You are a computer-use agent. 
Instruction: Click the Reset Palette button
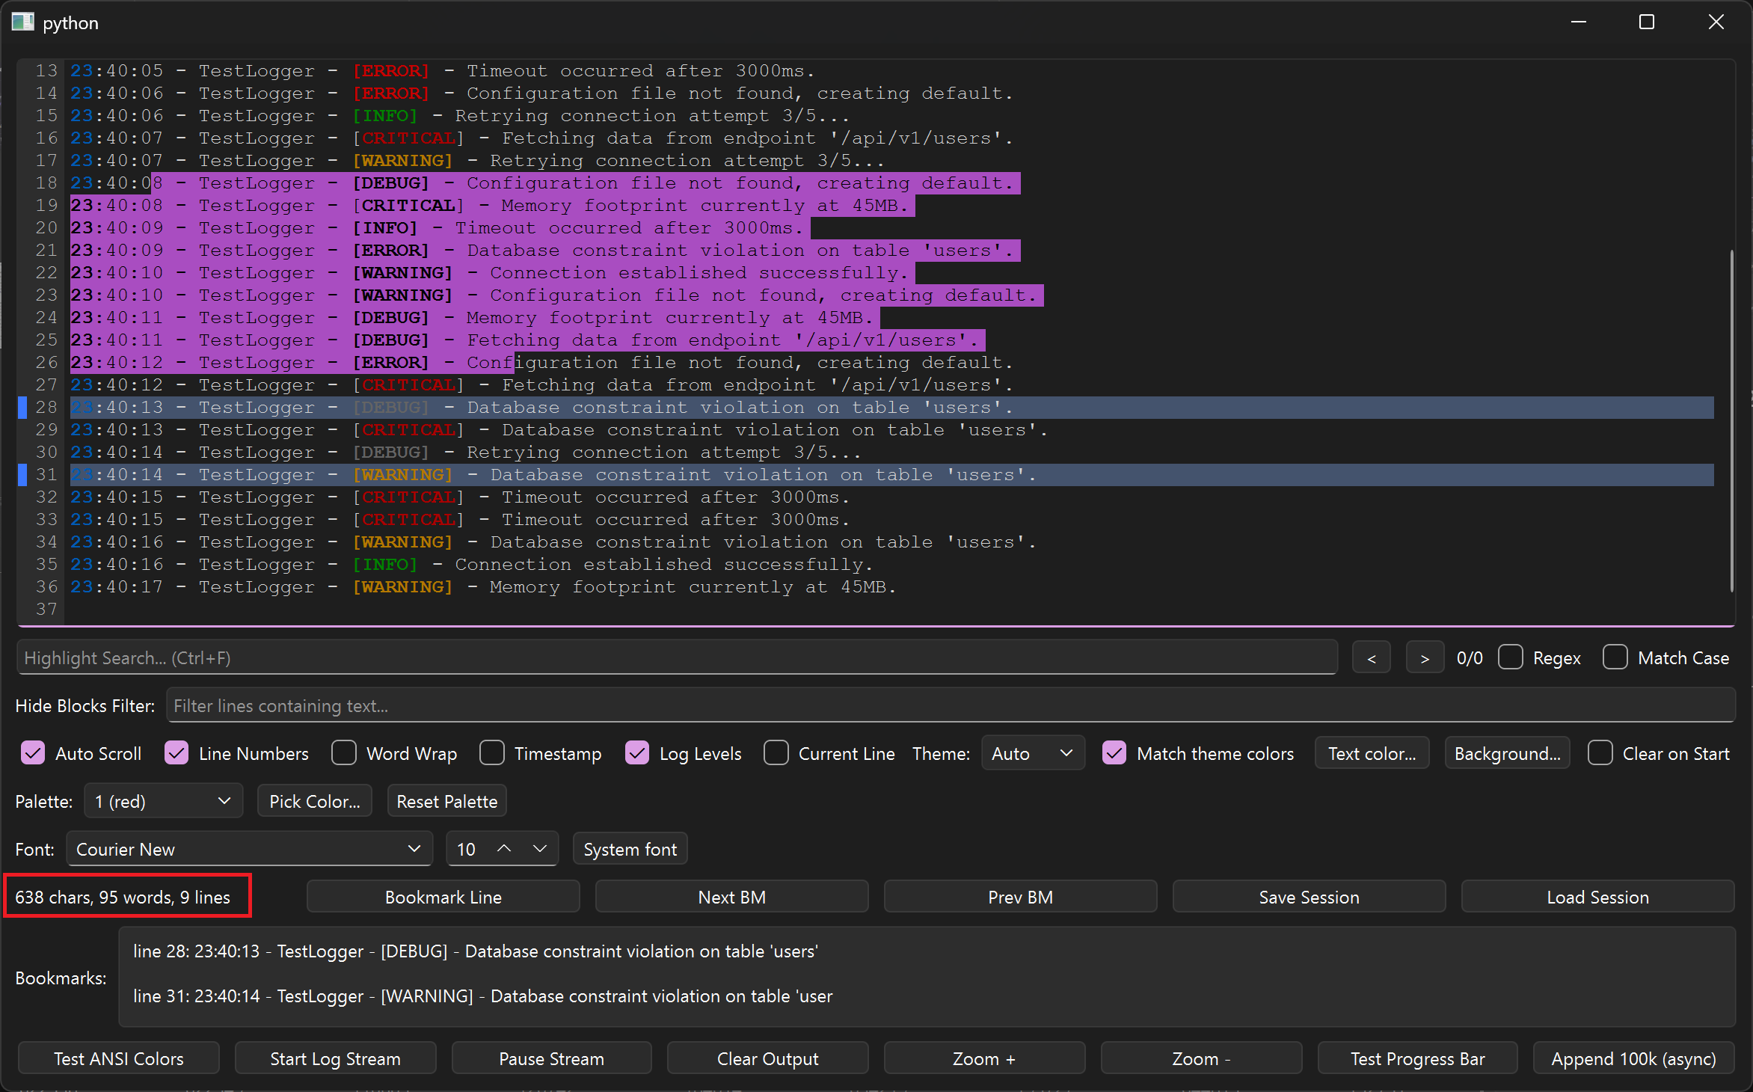[x=446, y=801]
